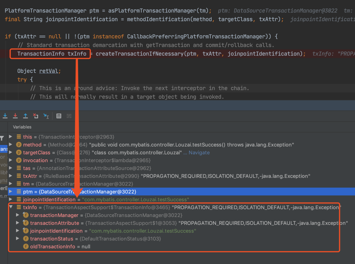Click 'retVal' in the Object declaration
Image resolution: width=355 pixels, height=264 pixels.
click(x=49, y=71)
